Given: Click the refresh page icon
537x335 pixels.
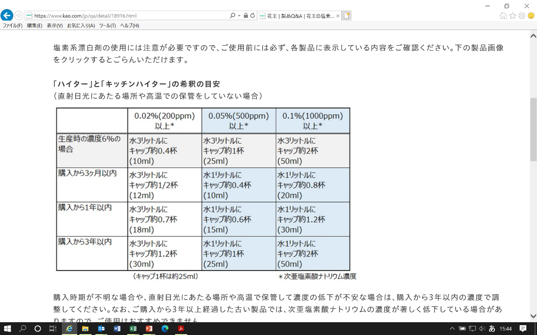Looking at the screenshot, I should pyautogui.click(x=252, y=16).
